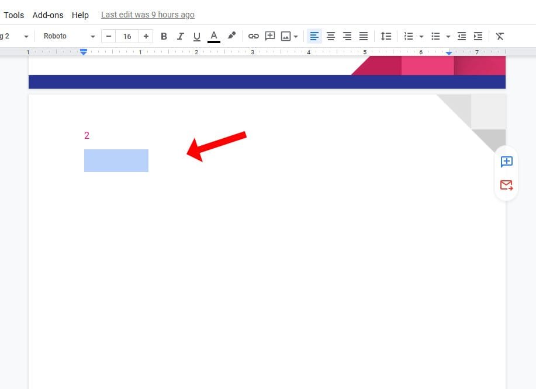Click the insert image icon

pyautogui.click(x=286, y=36)
